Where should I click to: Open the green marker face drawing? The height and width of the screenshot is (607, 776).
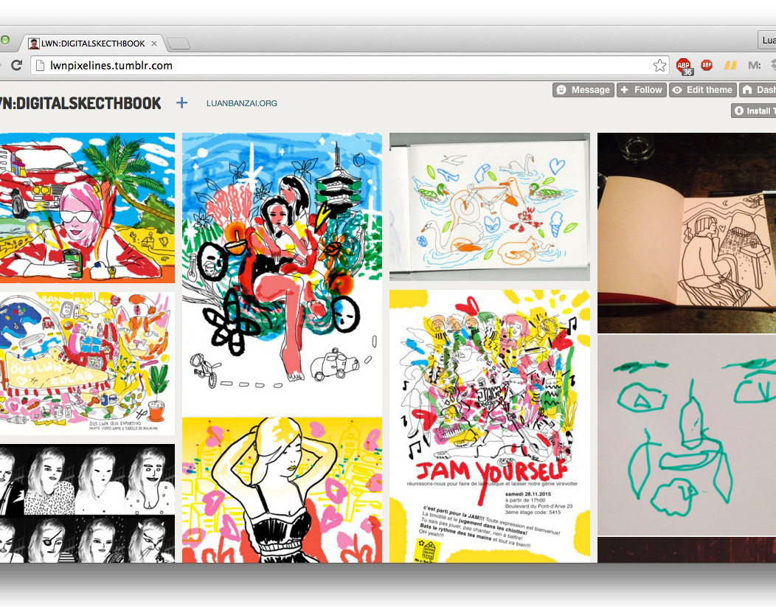pyautogui.click(x=687, y=435)
